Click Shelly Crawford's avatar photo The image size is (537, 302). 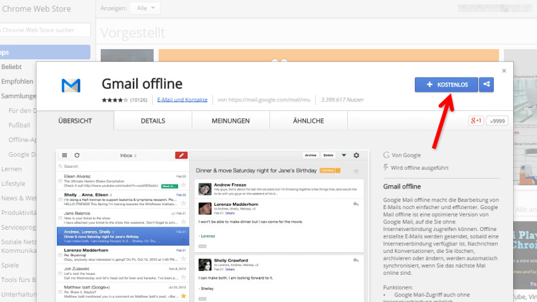point(205,265)
